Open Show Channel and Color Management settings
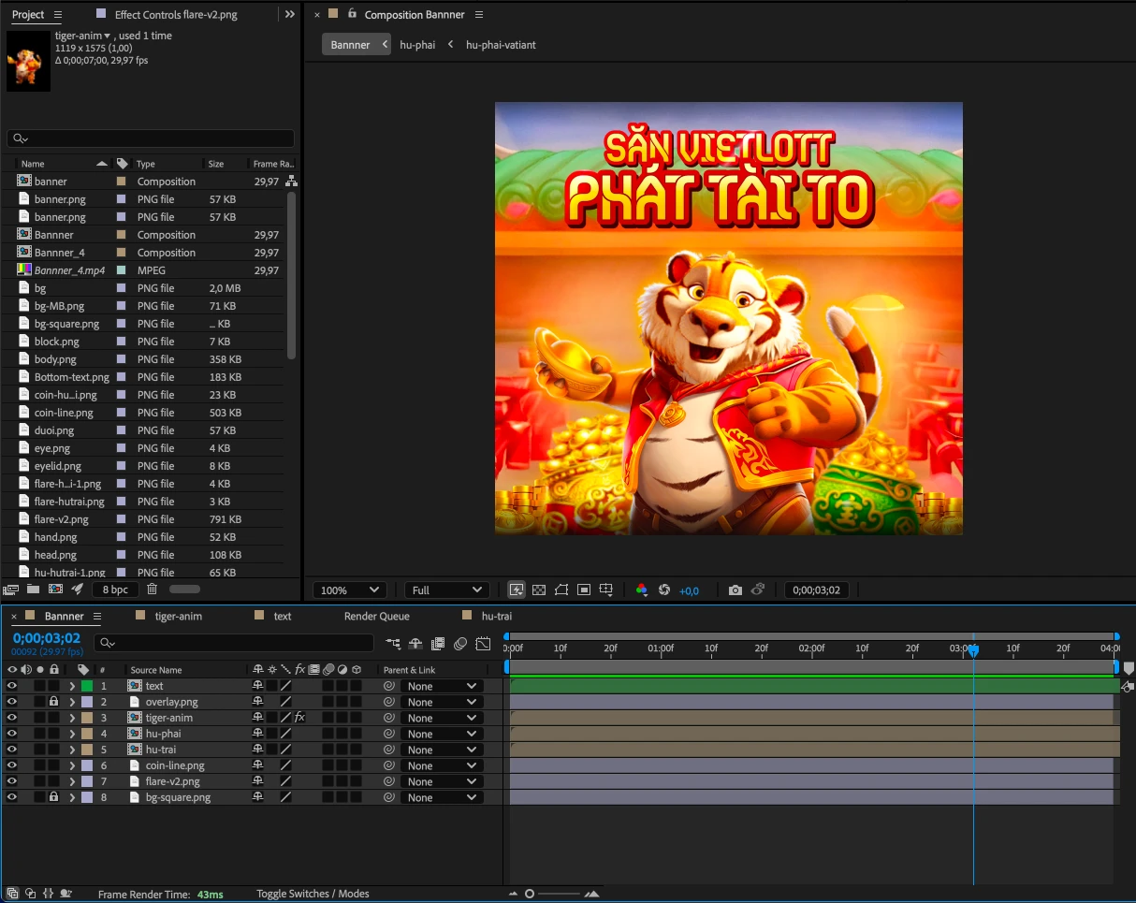1136x903 pixels. (x=641, y=590)
